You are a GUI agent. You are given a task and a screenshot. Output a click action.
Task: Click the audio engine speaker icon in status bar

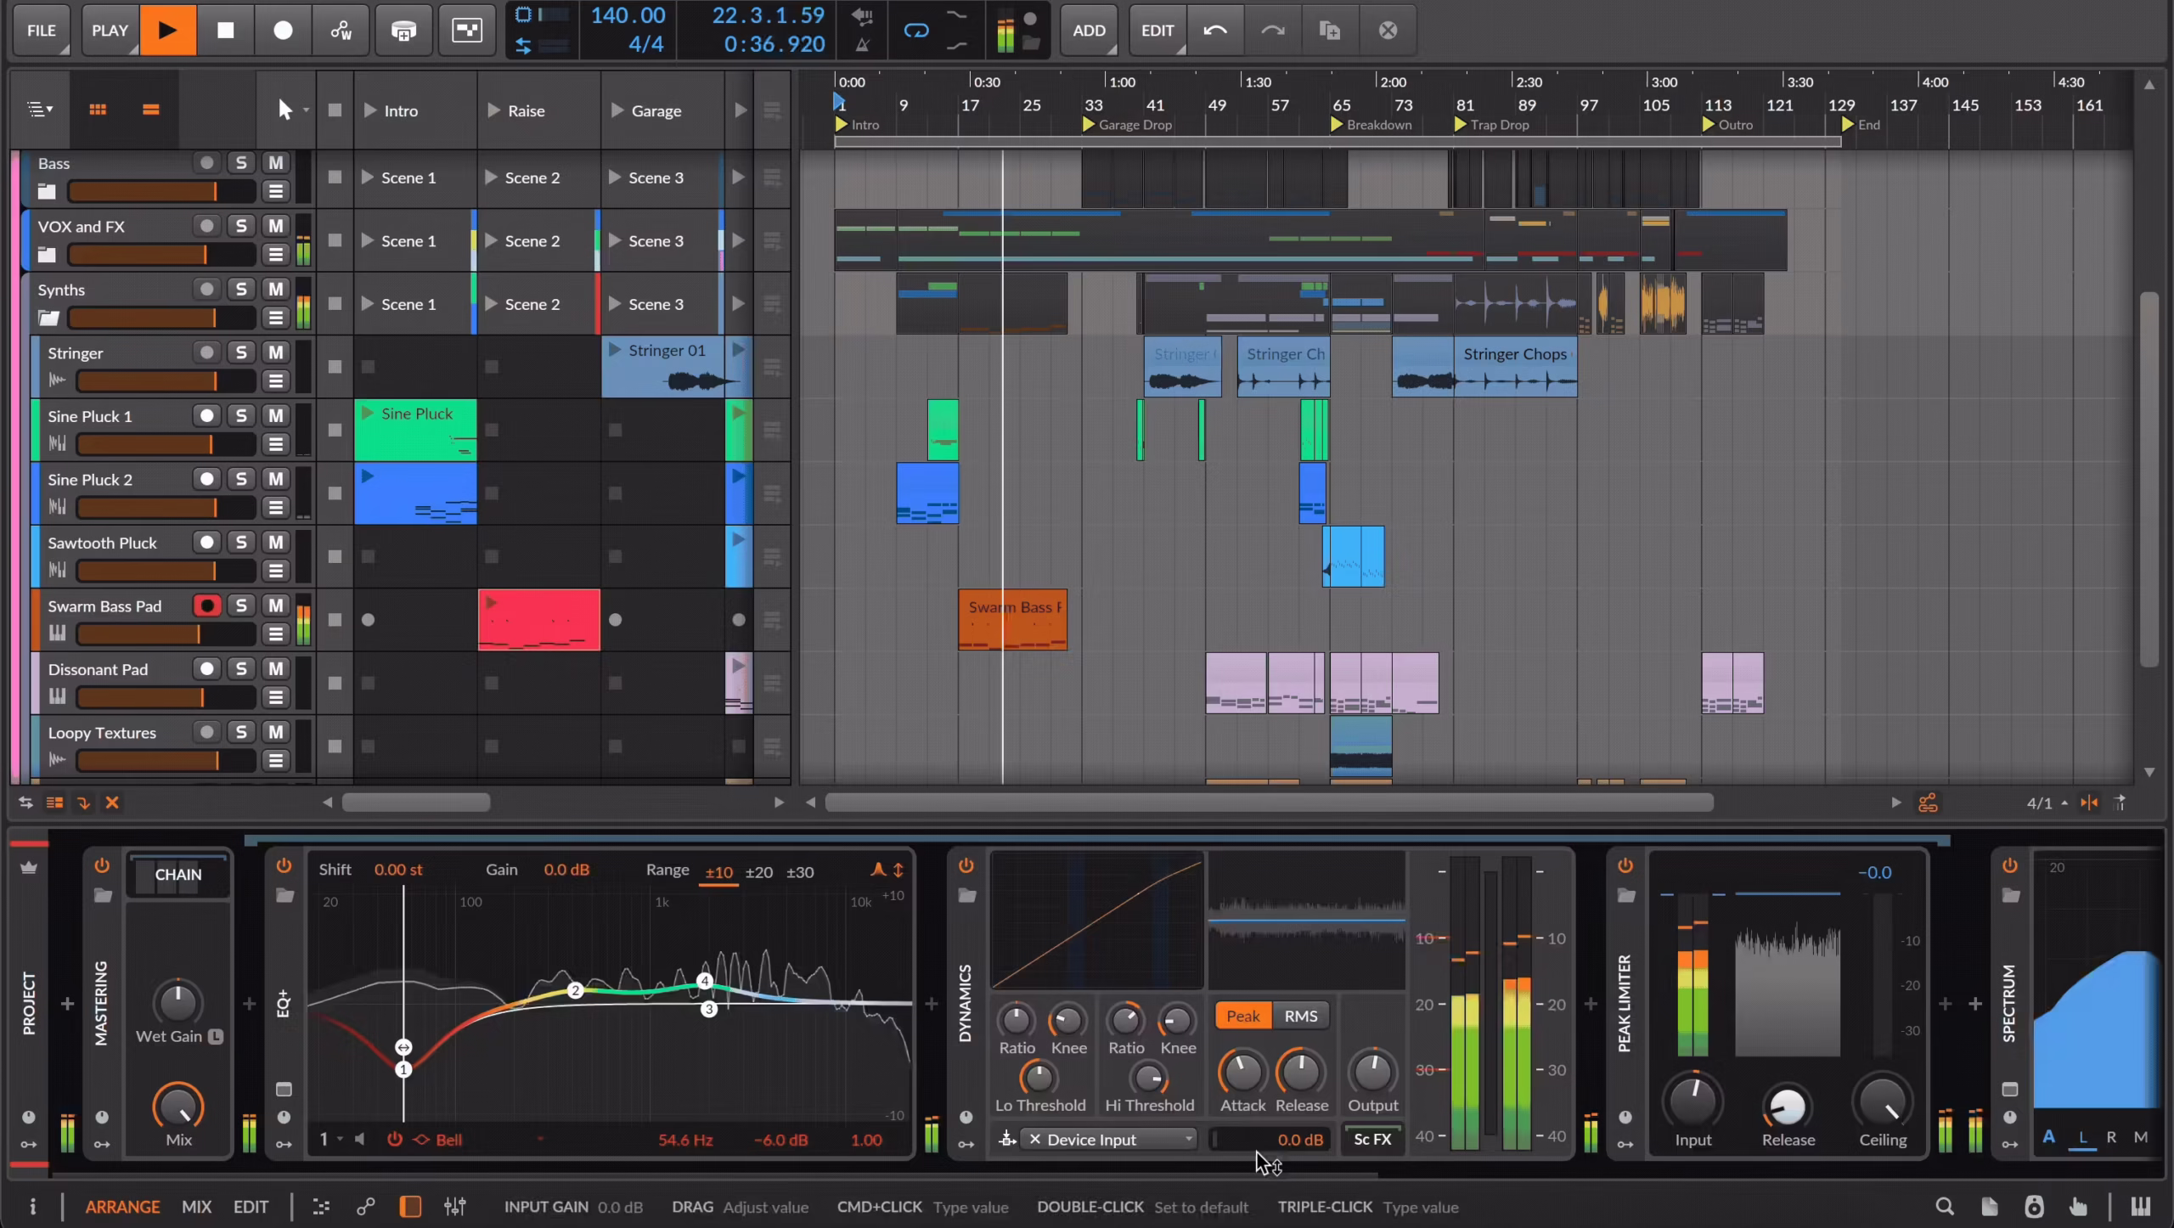pos(2033,1206)
